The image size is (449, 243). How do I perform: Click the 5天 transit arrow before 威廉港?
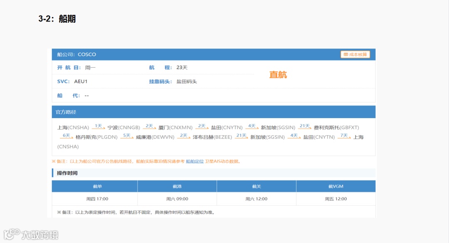pos(127,136)
